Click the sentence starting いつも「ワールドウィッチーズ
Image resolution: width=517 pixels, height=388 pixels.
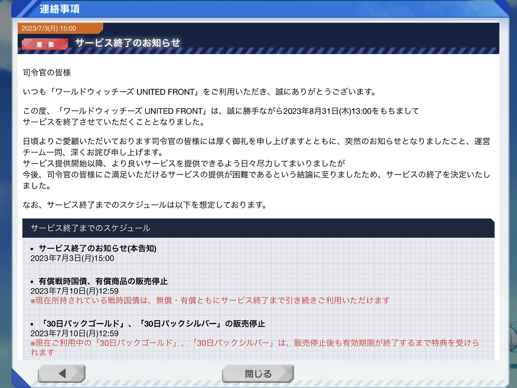coord(200,91)
